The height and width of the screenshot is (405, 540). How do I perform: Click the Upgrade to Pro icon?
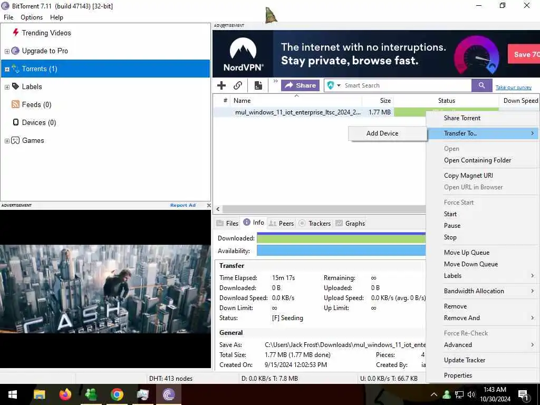pyautogui.click(x=15, y=51)
